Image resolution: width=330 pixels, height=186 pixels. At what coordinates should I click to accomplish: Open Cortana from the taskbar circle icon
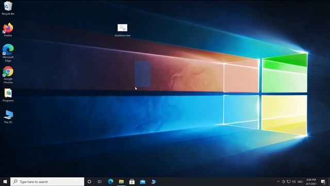[89, 181]
